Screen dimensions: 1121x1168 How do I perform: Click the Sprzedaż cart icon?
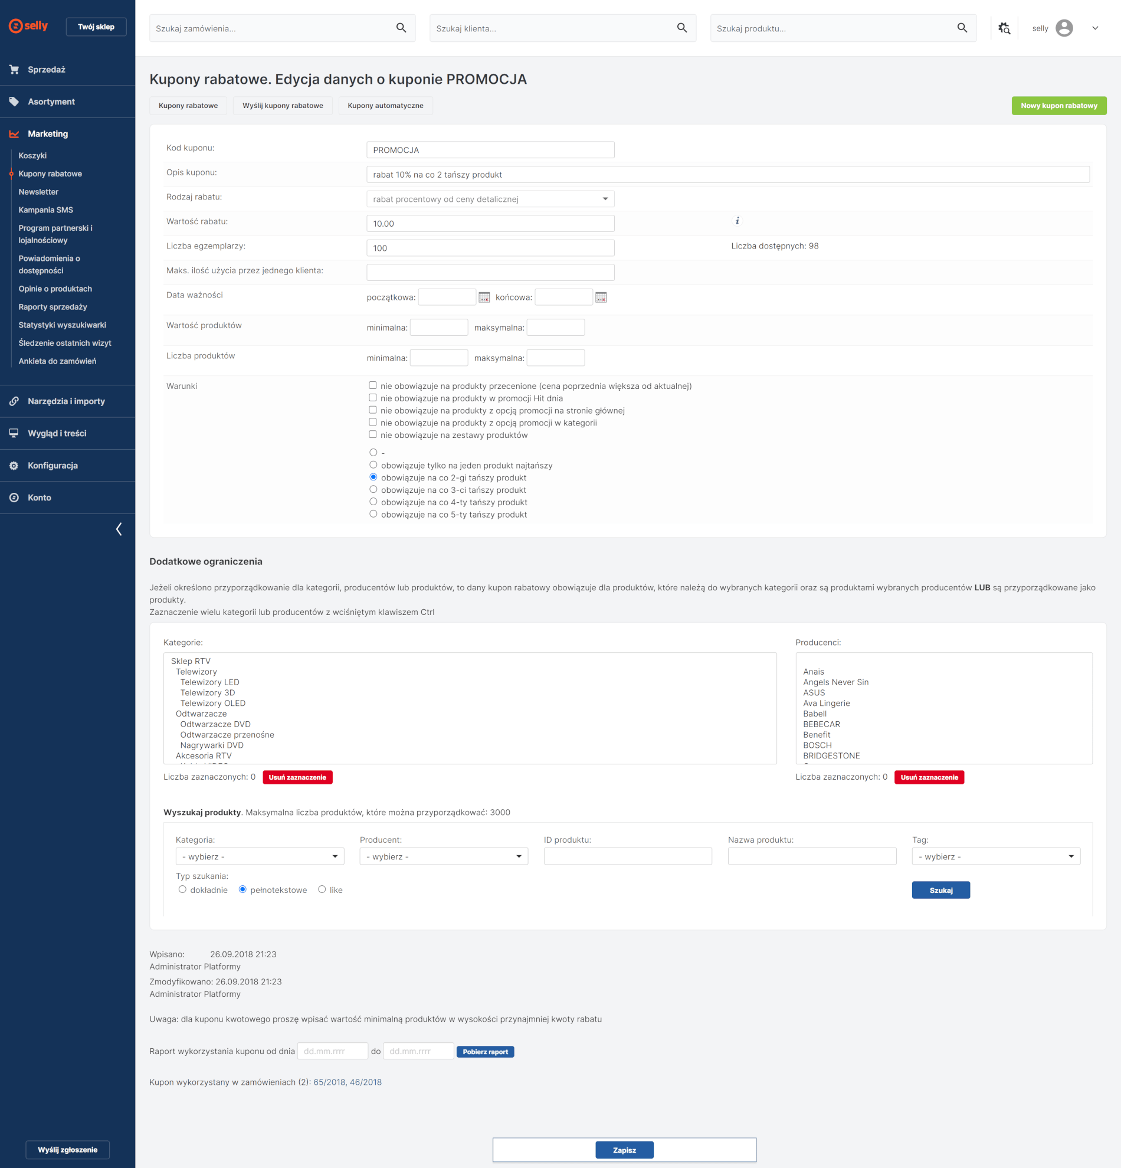[x=14, y=70]
